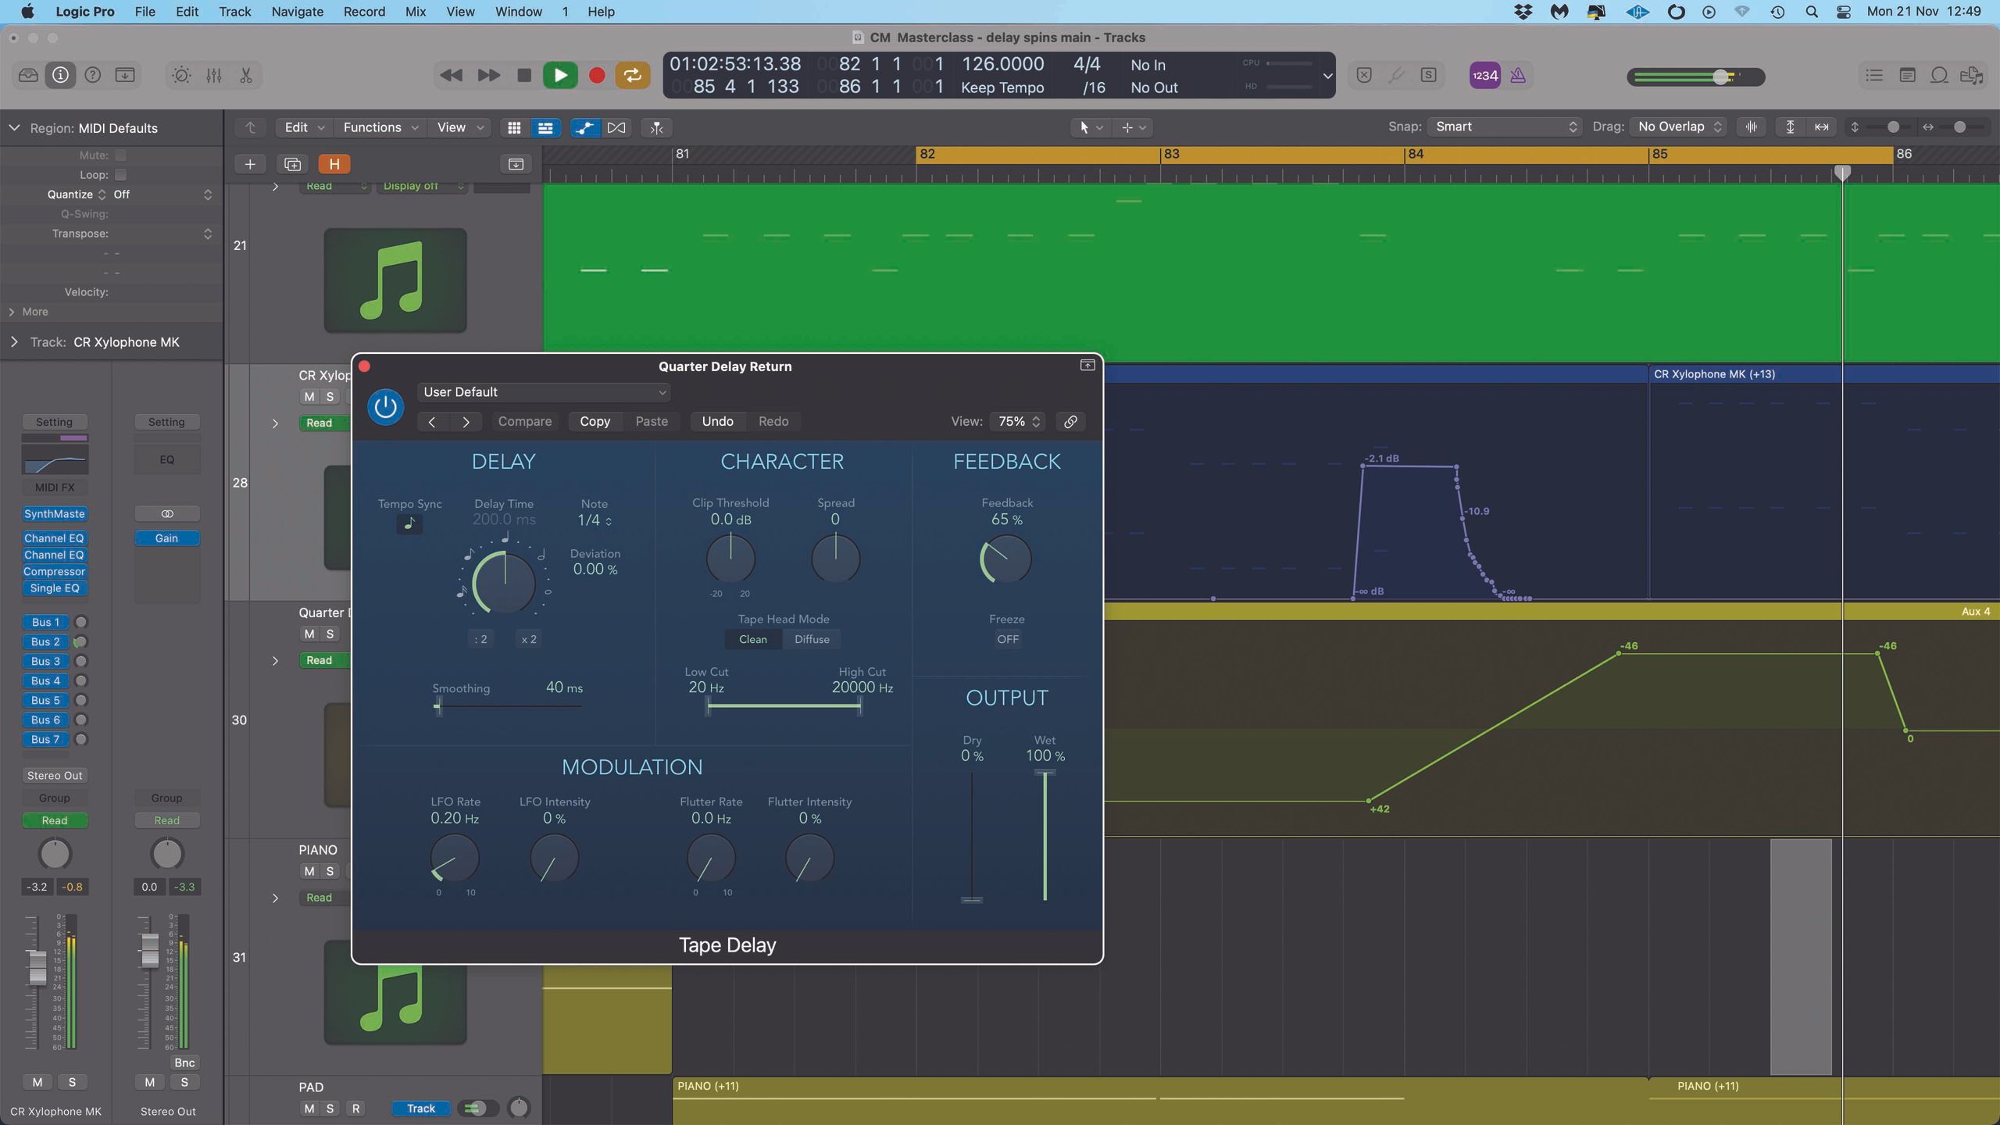Click the green Play button
This screenshot has height=1125, width=2000.
(560, 75)
